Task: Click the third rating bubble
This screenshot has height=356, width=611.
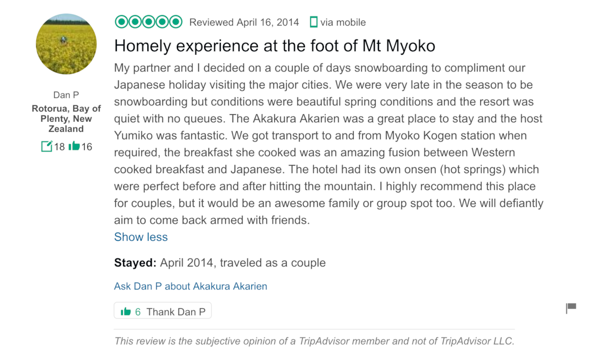Action: [148, 22]
